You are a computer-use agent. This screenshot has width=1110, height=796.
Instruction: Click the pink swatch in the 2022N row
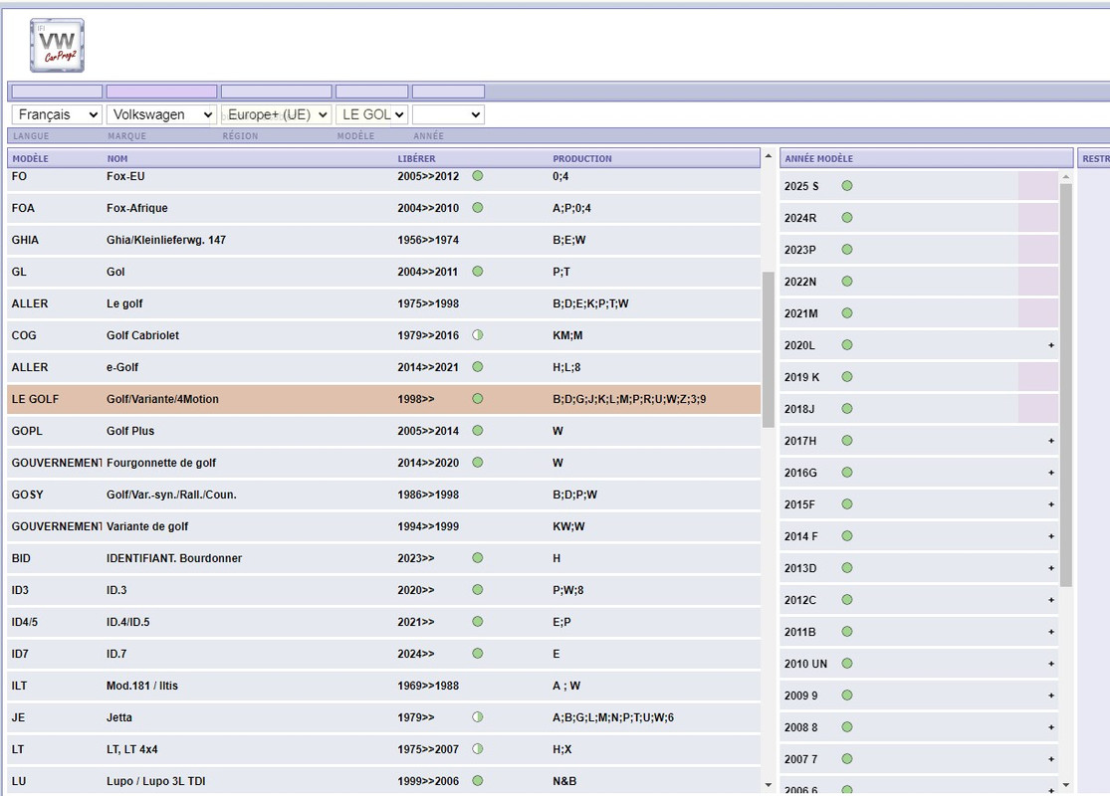[x=1037, y=282]
